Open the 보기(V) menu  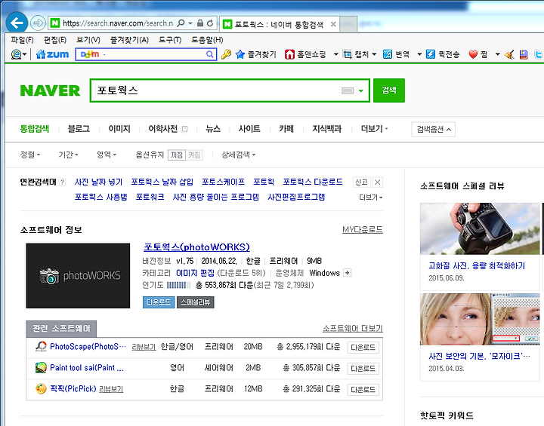click(88, 40)
